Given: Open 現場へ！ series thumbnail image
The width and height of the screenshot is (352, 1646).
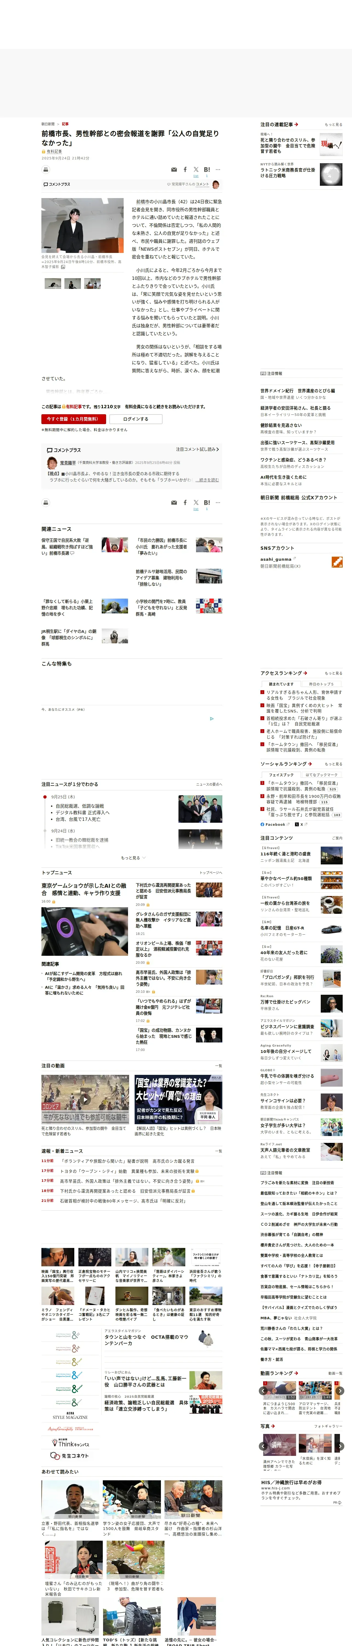Looking at the screenshot, I should pyautogui.click(x=331, y=144).
